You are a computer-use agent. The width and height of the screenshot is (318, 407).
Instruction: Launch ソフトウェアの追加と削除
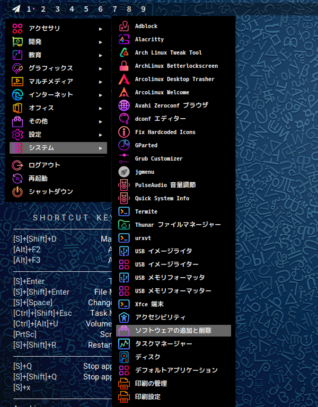point(173,331)
